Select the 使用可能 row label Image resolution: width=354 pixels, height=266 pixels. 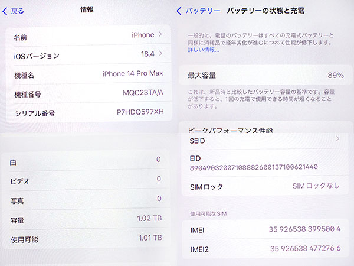coord(24,240)
